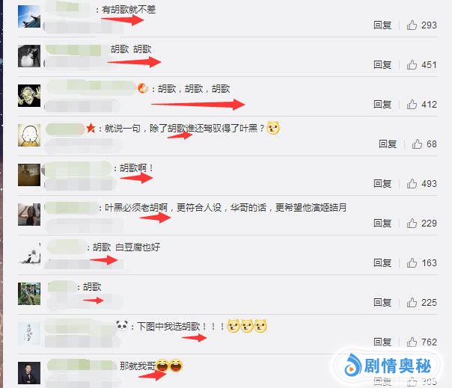Open the jet plane avatar profile
The image size is (452, 388).
pos(29,16)
